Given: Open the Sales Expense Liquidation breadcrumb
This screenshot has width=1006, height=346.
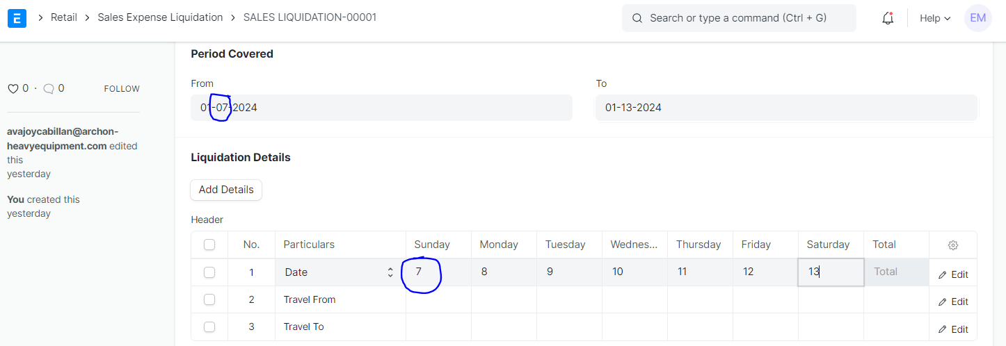Looking at the screenshot, I should pyautogui.click(x=160, y=17).
